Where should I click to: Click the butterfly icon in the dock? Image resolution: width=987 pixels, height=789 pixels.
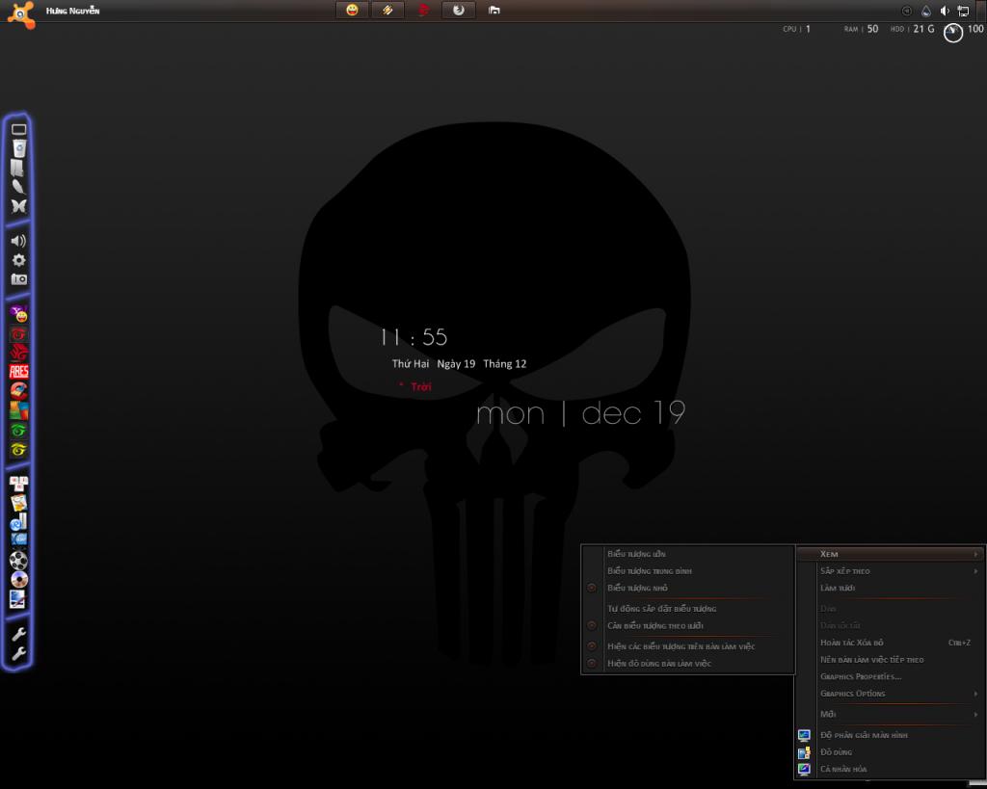pyautogui.click(x=19, y=206)
